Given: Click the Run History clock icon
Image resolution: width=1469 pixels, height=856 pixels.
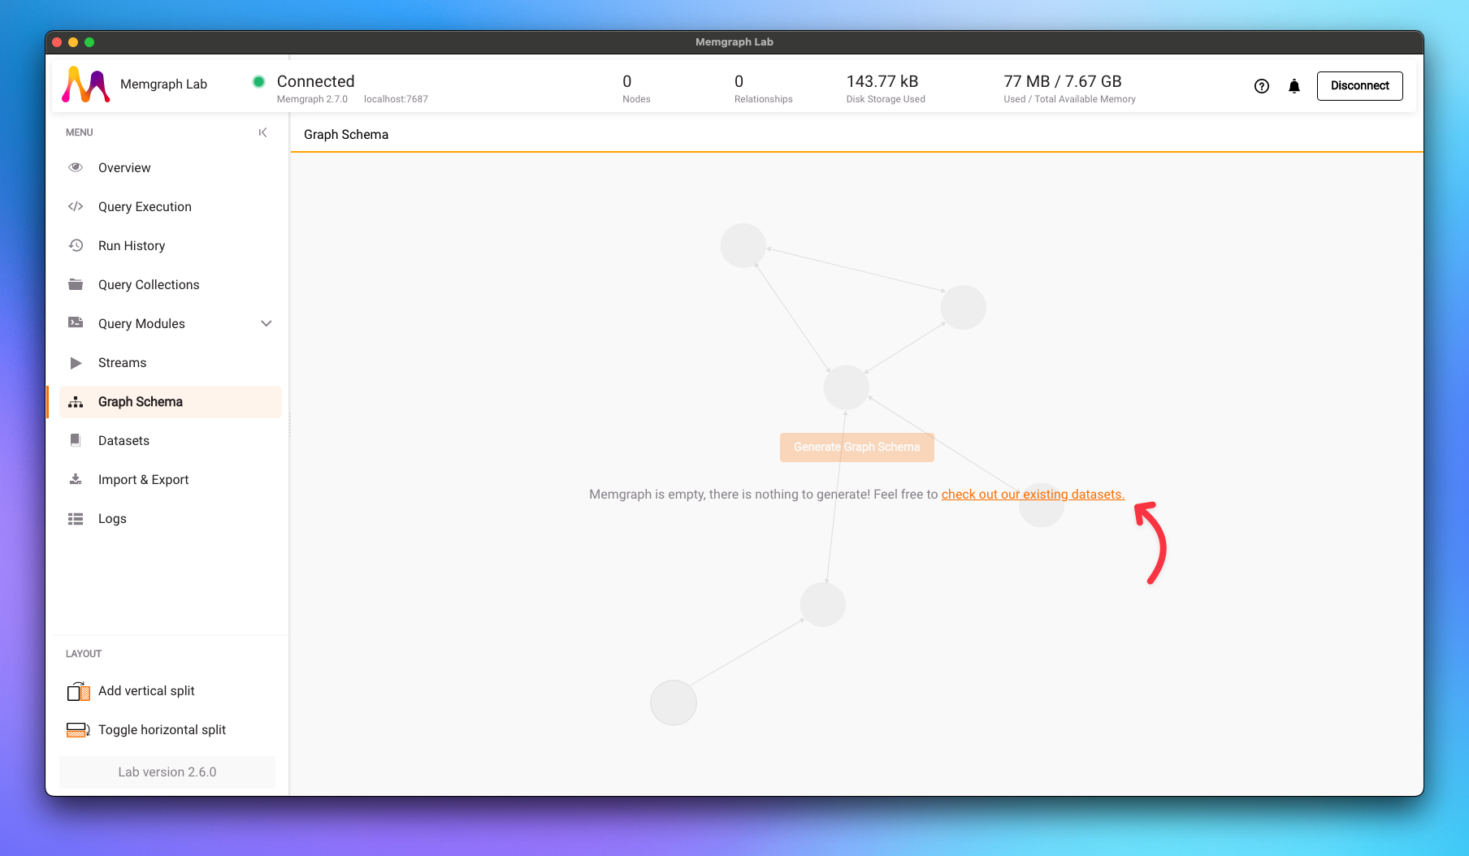Looking at the screenshot, I should pyautogui.click(x=76, y=245).
